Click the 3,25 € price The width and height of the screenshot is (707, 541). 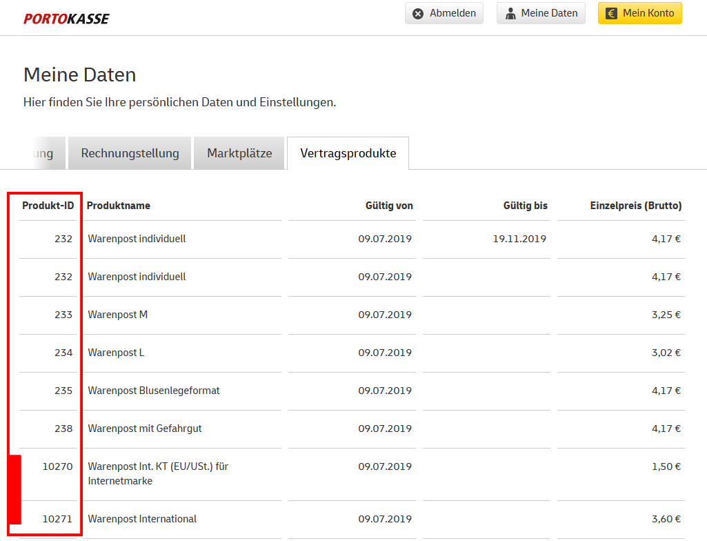[x=666, y=315]
